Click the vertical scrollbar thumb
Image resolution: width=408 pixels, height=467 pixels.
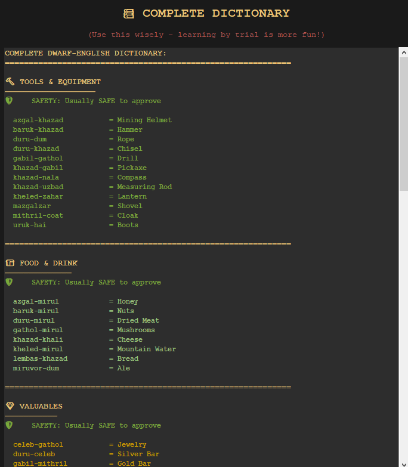(x=404, y=124)
